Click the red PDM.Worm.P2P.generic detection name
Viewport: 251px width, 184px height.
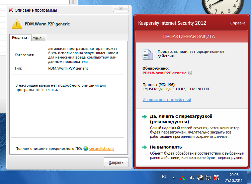pos(164,73)
